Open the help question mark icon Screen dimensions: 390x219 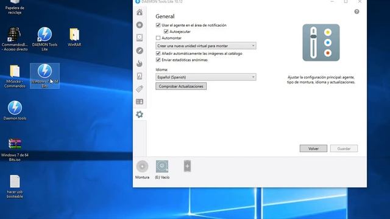(x=356, y=12)
